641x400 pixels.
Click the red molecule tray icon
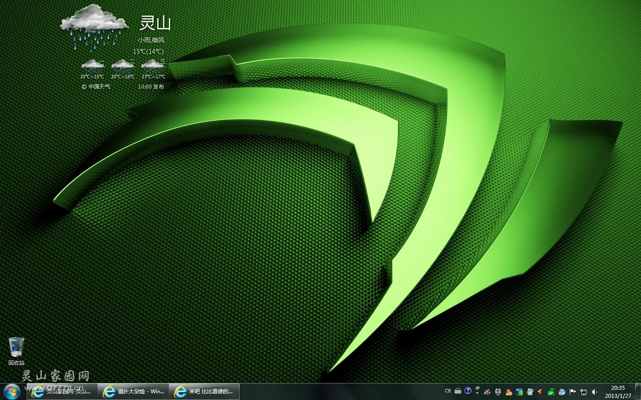(487, 392)
